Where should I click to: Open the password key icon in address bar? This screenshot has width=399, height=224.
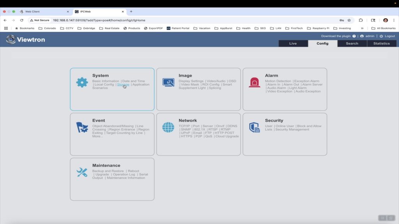[x=342, y=20]
